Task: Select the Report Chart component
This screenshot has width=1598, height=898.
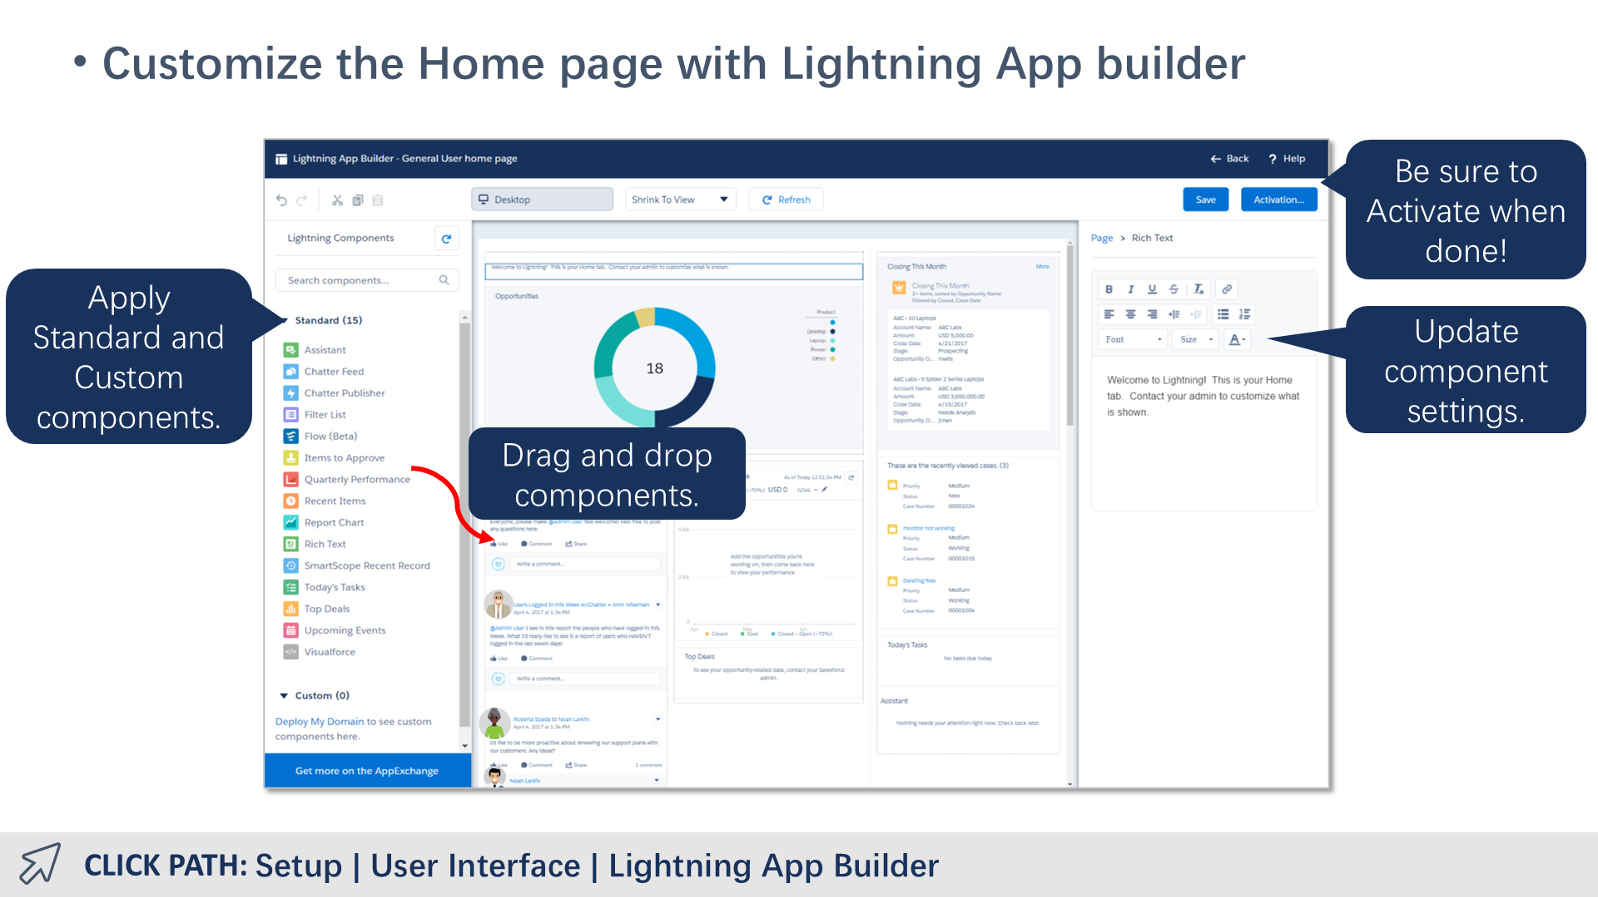Action: coord(324,523)
